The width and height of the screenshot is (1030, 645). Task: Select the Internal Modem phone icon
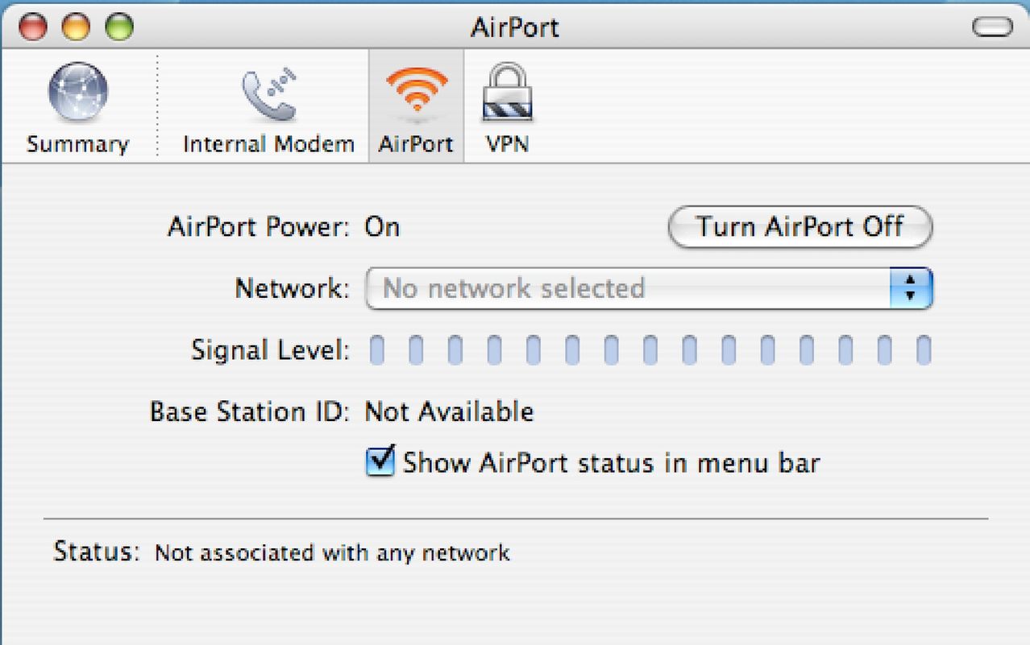(268, 95)
